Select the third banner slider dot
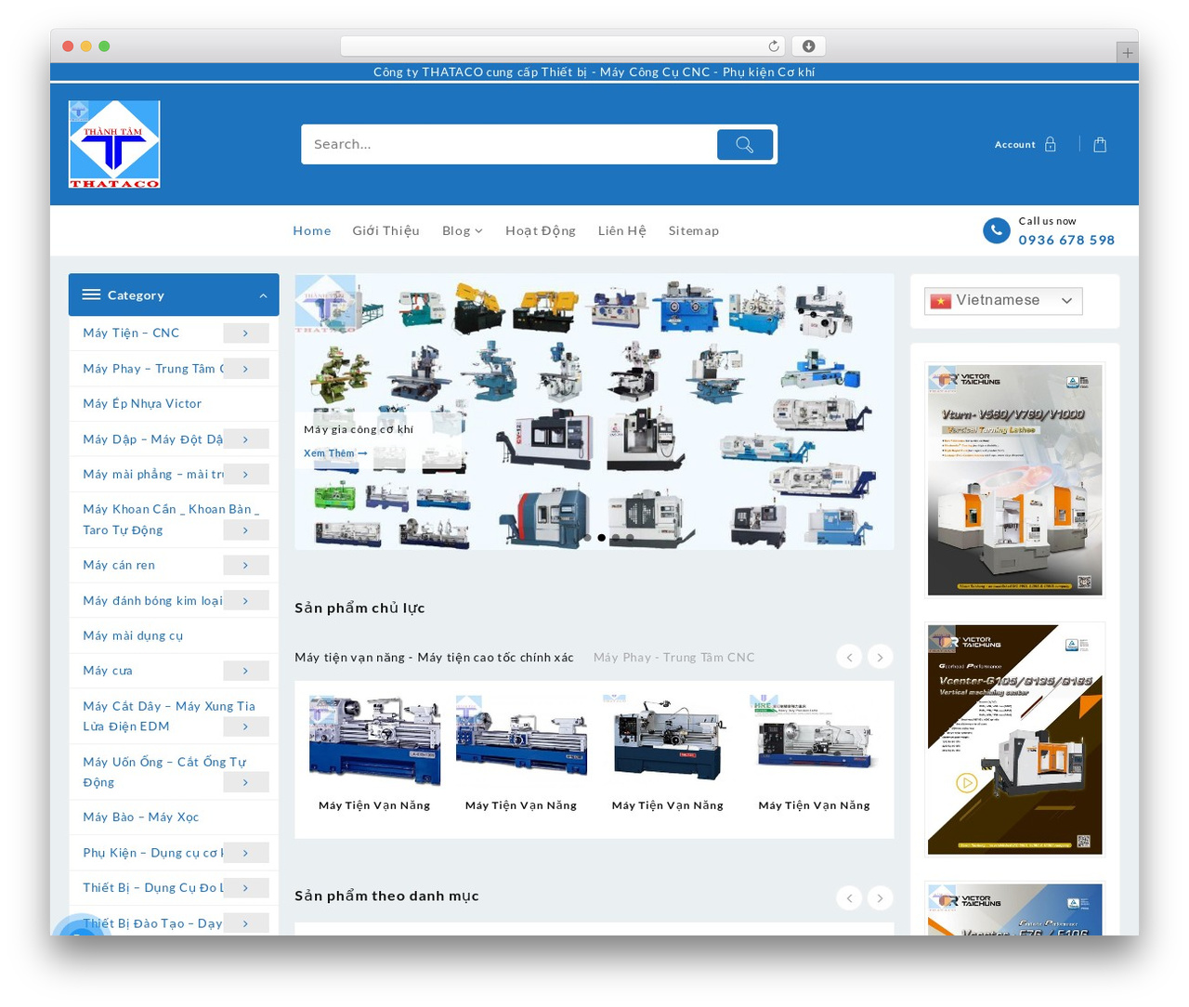 [615, 538]
